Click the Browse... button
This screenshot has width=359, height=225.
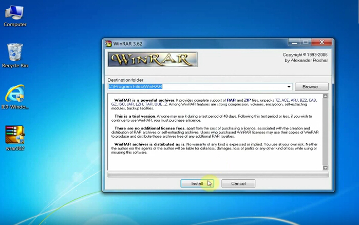click(x=312, y=87)
